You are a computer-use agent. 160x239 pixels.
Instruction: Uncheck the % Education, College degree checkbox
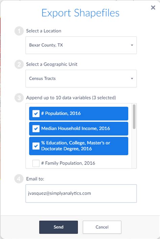click(x=36, y=146)
